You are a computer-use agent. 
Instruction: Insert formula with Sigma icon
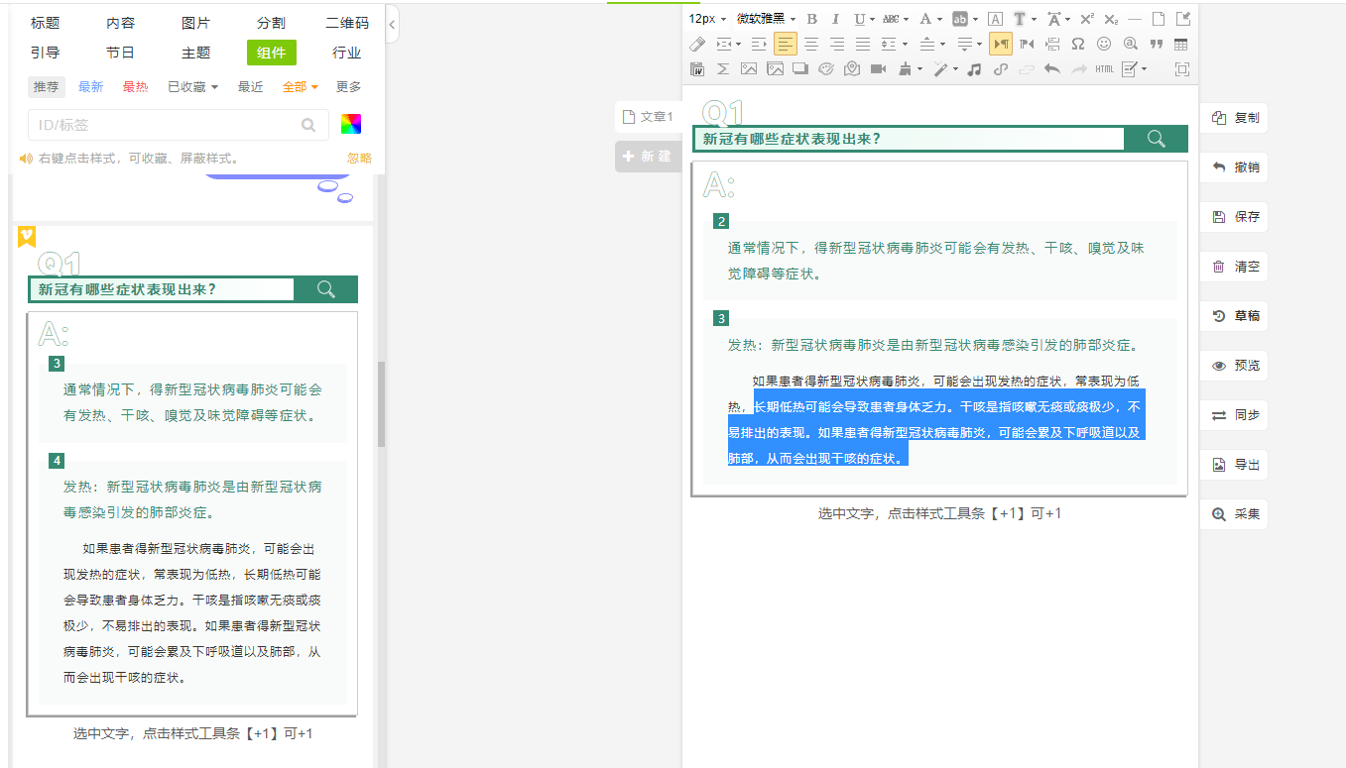click(723, 68)
